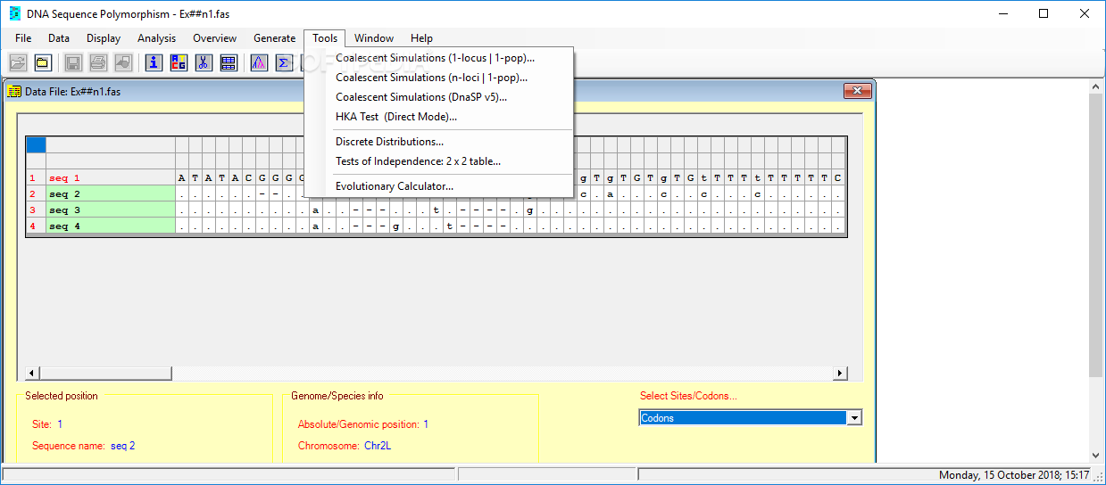Image resolution: width=1106 pixels, height=485 pixels.
Task: Click the Select Sites/Codons label
Action: (x=688, y=396)
